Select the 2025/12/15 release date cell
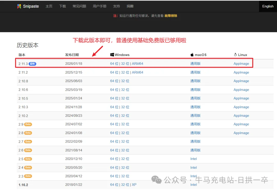 [74, 72]
